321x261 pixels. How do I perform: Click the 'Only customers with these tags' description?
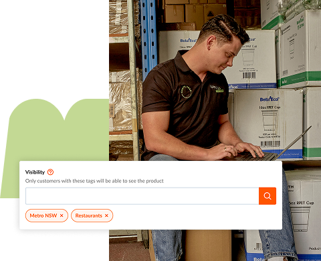94,181
